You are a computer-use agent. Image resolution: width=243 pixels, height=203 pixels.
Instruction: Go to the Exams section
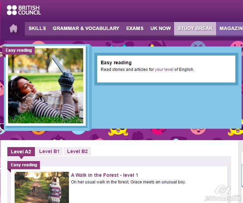click(x=135, y=29)
